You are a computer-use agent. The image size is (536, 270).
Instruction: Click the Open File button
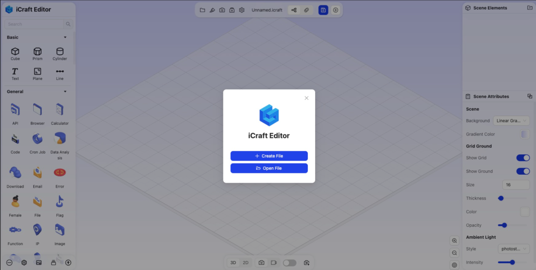coord(269,168)
